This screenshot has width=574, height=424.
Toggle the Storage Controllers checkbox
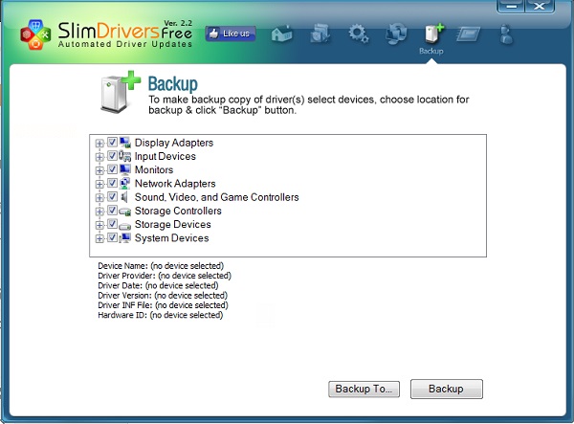112,211
